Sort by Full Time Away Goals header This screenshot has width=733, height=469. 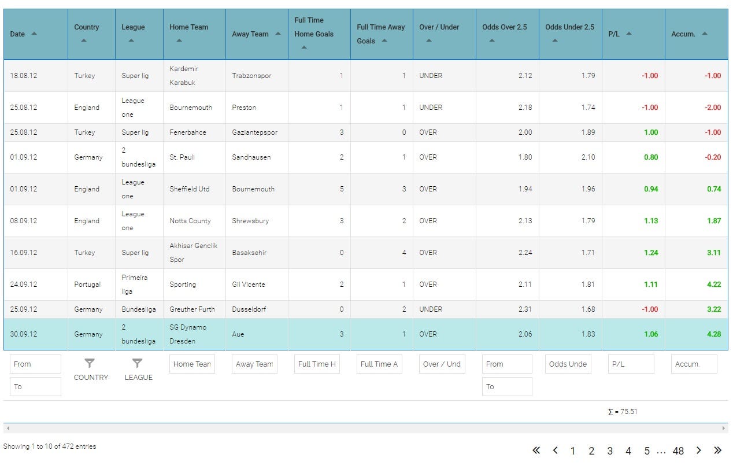382,34
